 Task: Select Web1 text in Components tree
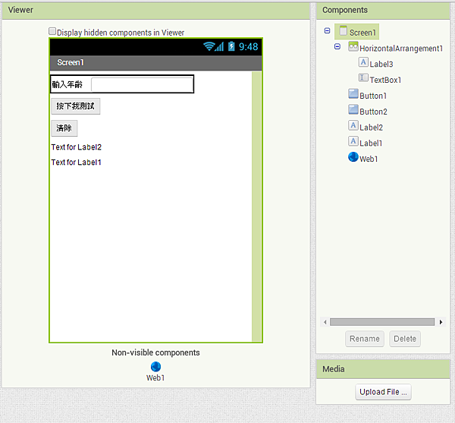[369, 159]
